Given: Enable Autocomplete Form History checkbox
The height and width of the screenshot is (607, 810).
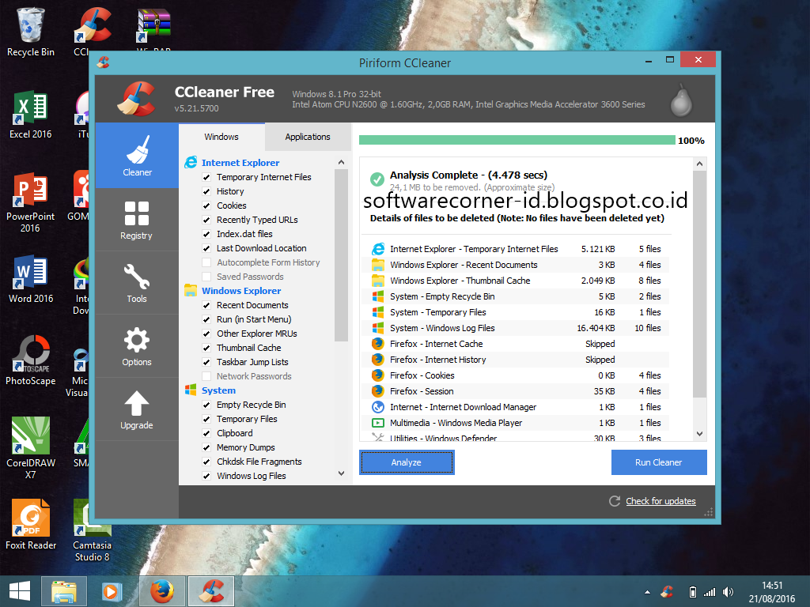Looking at the screenshot, I should (x=206, y=262).
